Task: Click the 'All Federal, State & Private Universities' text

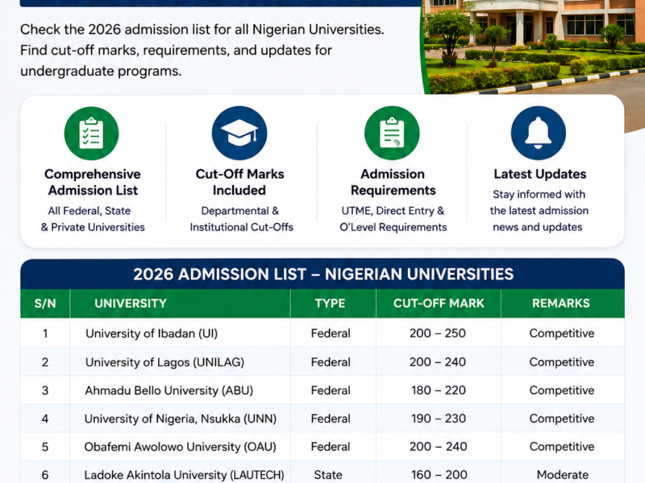Action: [93, 219]
